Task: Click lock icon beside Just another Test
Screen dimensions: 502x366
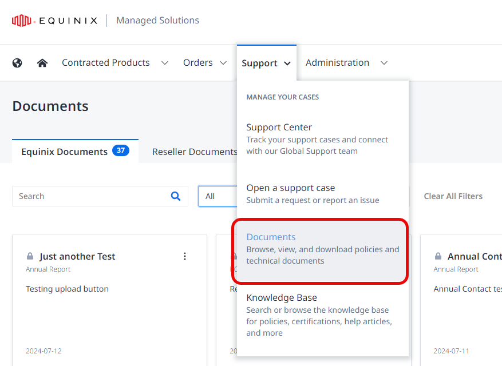Action: pos(30,256)
